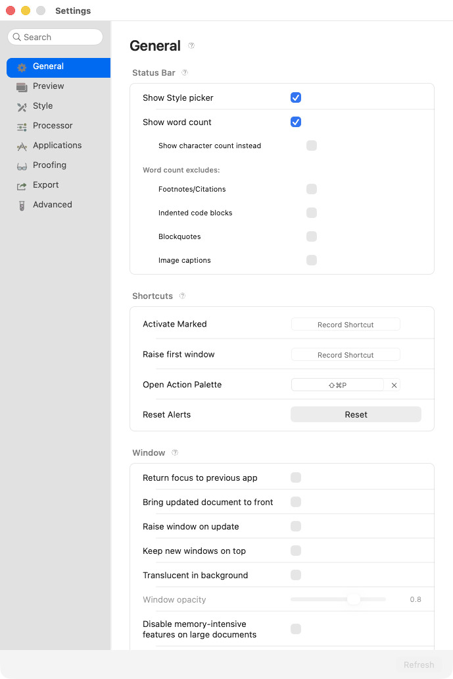Viewport: 453px width, 679px height.
Task: Enable Keep new windows on top
Action: click(296, 551)
